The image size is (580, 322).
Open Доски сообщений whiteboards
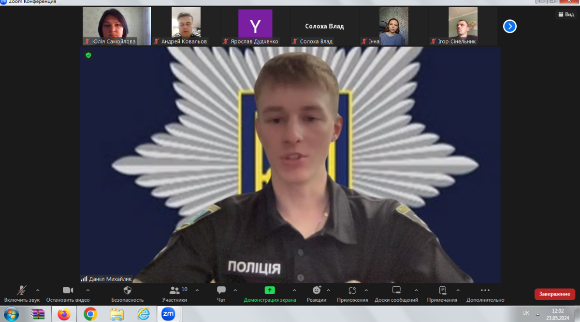396,294
